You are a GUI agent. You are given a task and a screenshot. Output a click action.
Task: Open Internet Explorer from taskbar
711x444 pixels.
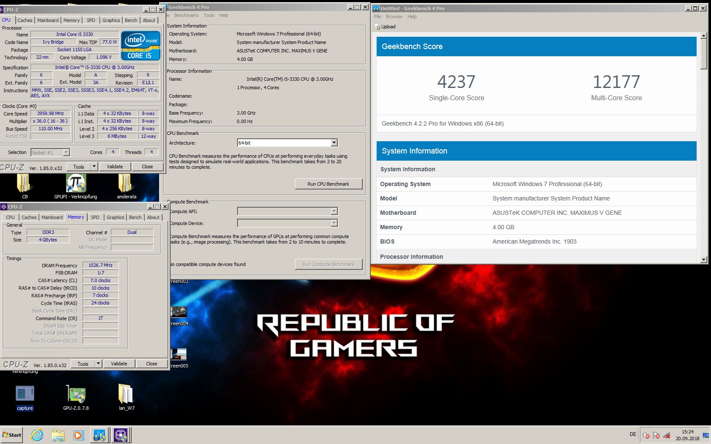pos(37,435)
